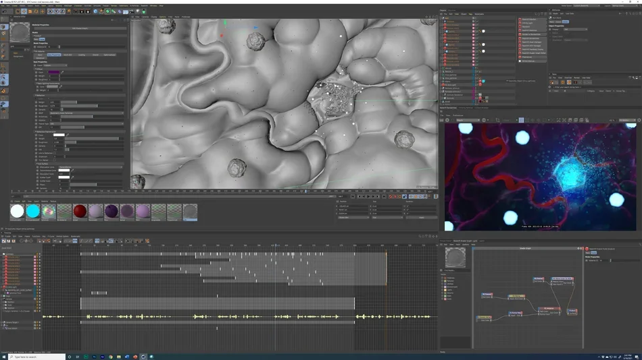Open the F-Curve menu in Timeline
Viewport: 642px width, 360px height.
51,236
